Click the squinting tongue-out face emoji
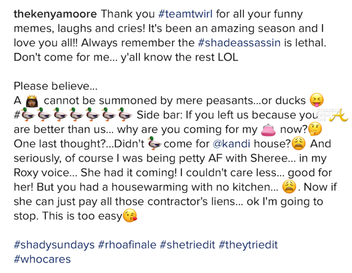 [317, 99]
